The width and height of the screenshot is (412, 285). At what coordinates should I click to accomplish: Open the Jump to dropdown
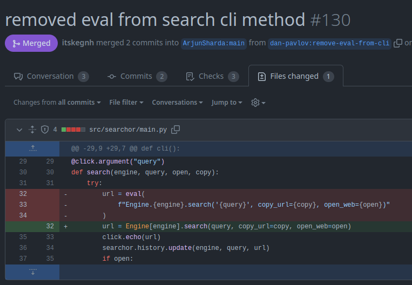point(226,103)
